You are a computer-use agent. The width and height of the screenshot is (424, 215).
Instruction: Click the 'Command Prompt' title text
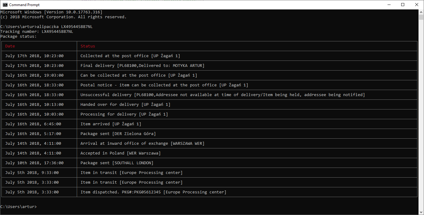[x=24, y=5]
